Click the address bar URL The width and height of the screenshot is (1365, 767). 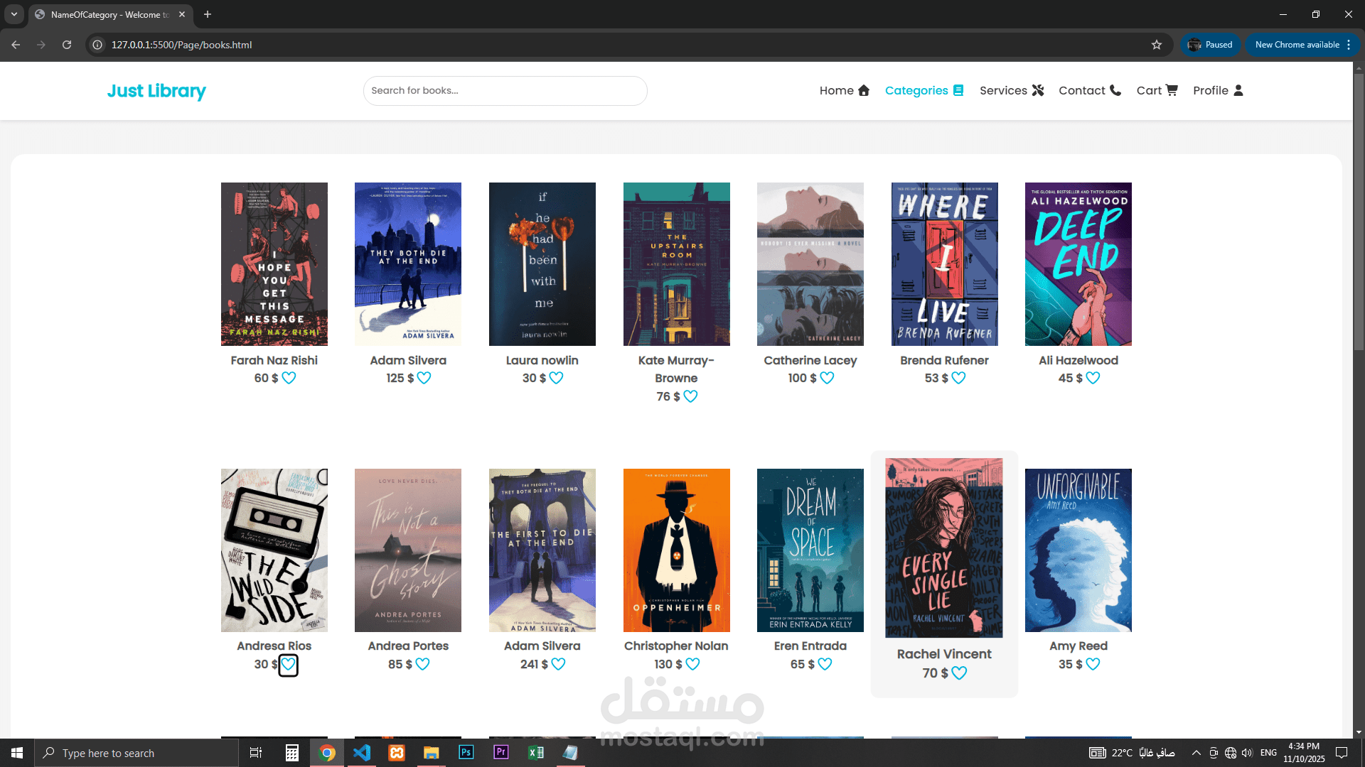[182, 45]
